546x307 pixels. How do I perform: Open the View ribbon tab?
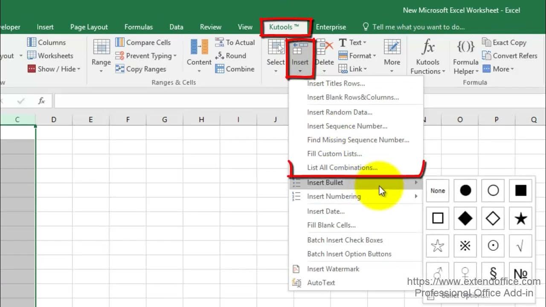pyautogui.click(x=245, y=27)
